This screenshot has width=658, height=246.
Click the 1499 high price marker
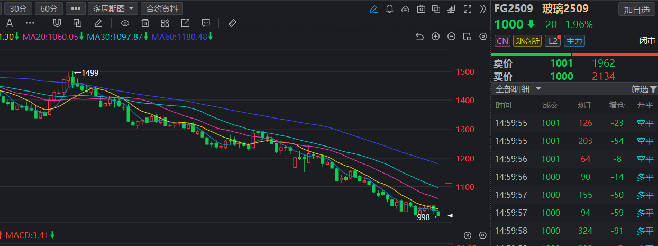(x=86, y=72)
